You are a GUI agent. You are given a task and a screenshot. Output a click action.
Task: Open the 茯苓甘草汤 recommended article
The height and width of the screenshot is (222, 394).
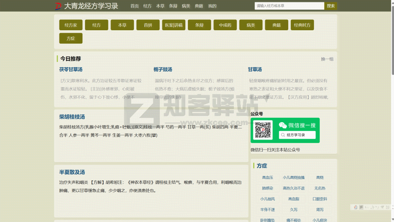click(71, 69)
